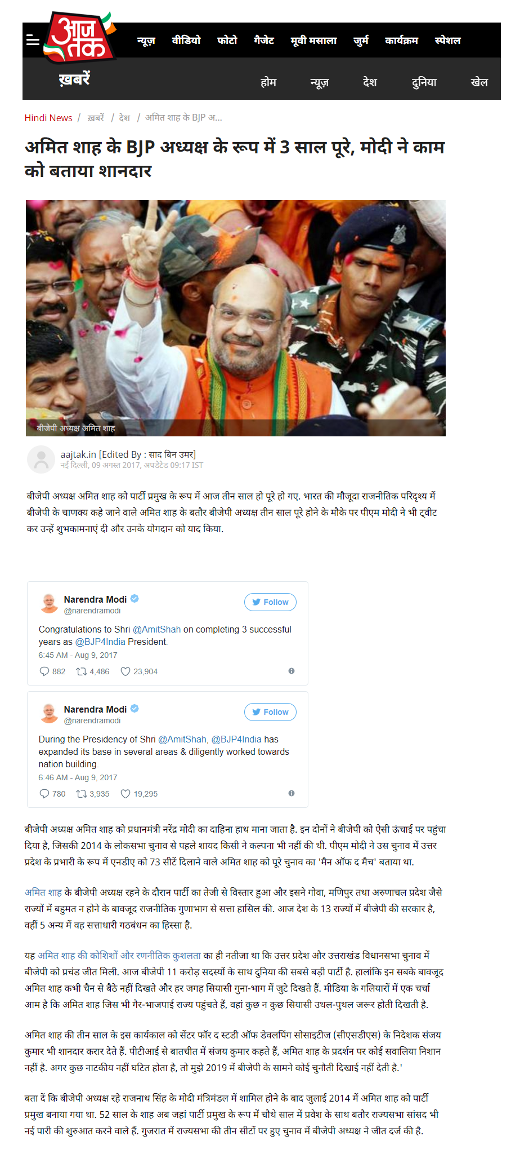The image size is (511, 1176).
Task: Click the Hindi News breadcrumb link
Action: click(48, 118)
